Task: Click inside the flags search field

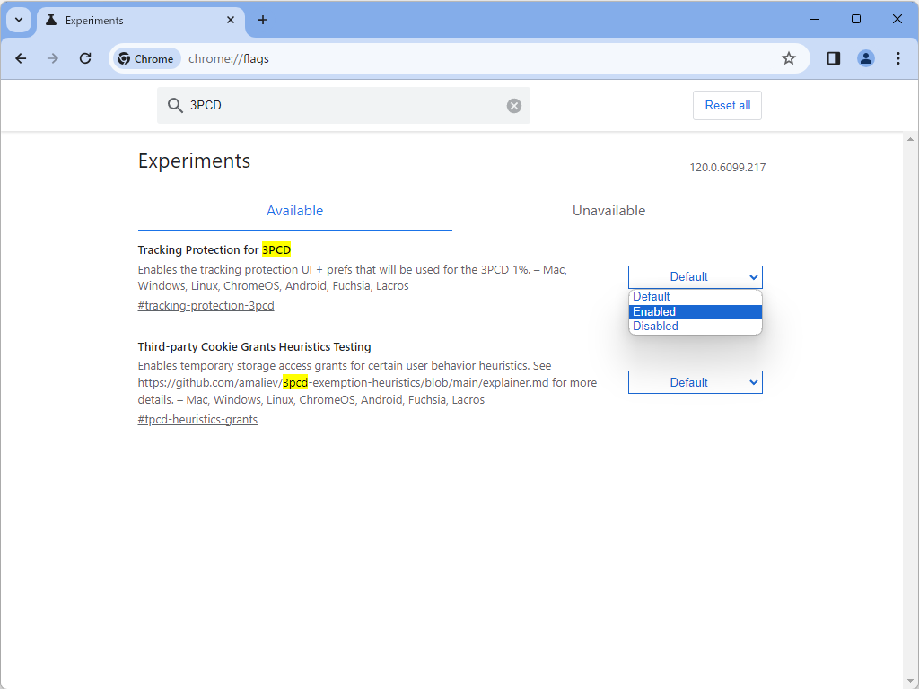Action: (x=341, y=105)
